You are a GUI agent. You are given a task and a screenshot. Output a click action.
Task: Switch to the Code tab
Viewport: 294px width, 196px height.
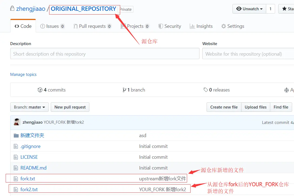(x=23, y=26)
